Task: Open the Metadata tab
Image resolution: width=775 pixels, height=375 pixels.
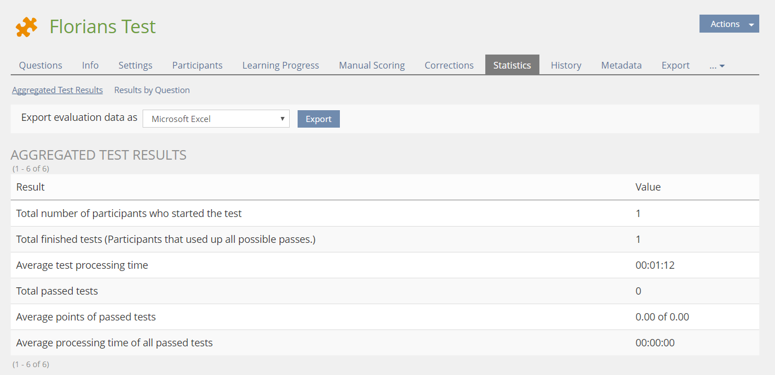Action: pos(621,65)
